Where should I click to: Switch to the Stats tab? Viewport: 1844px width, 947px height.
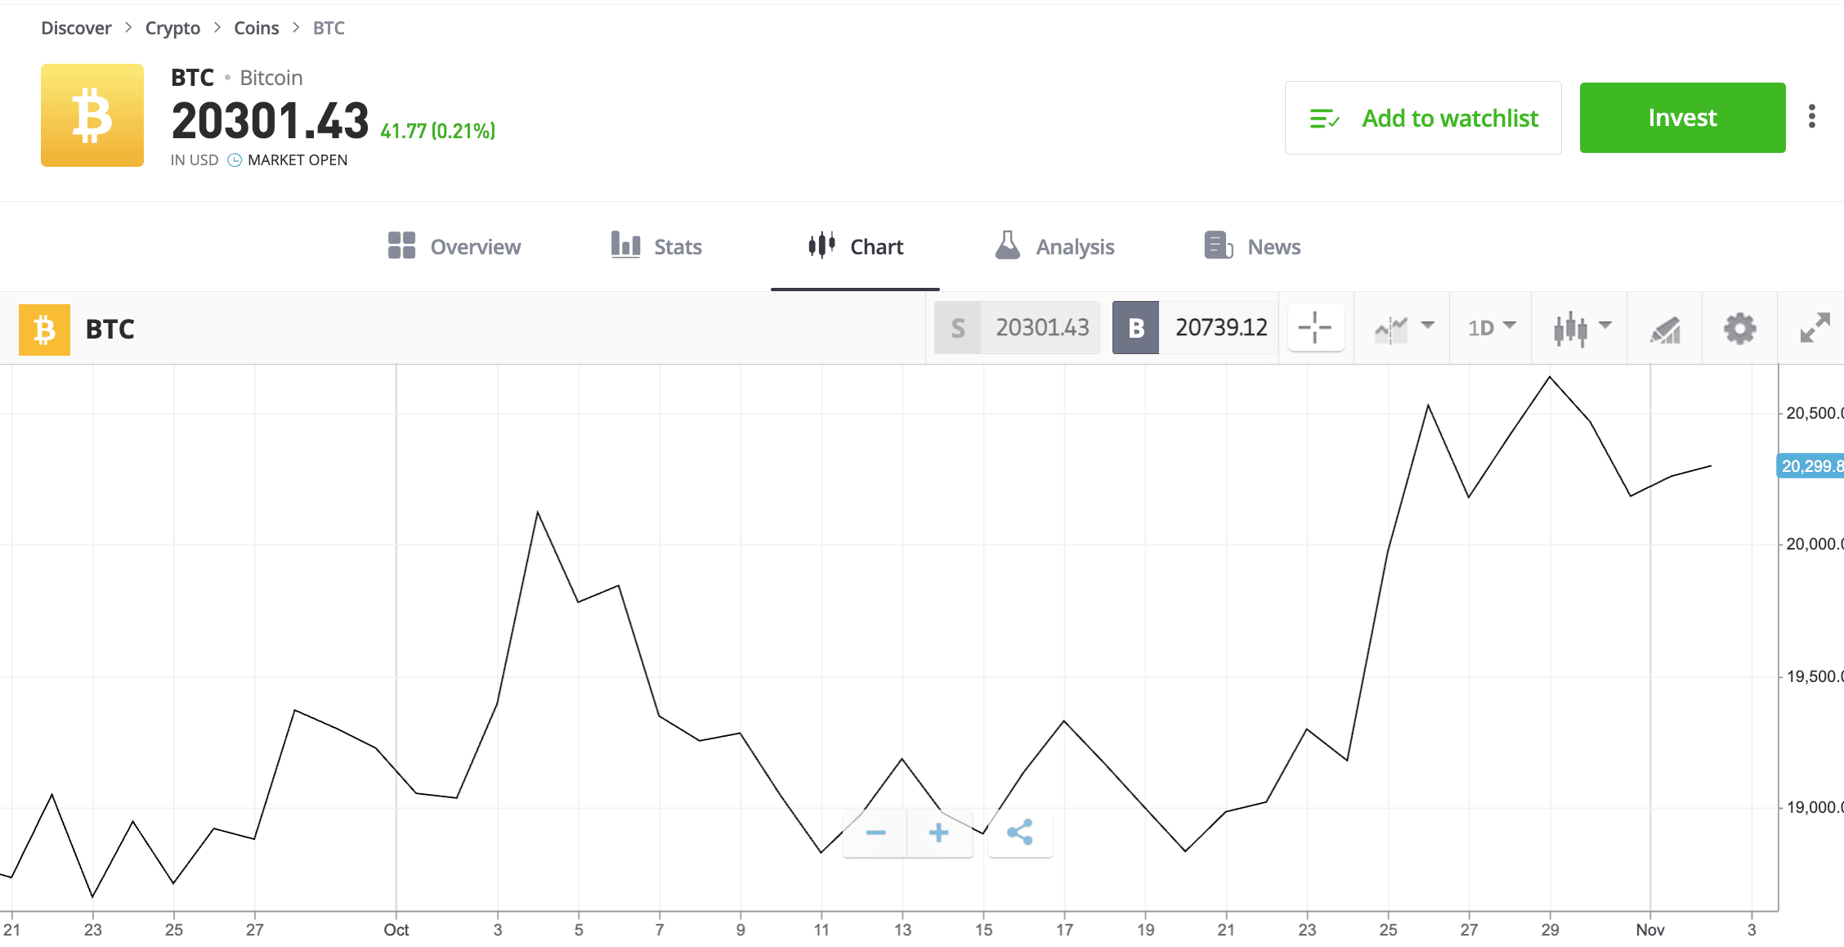656,246
